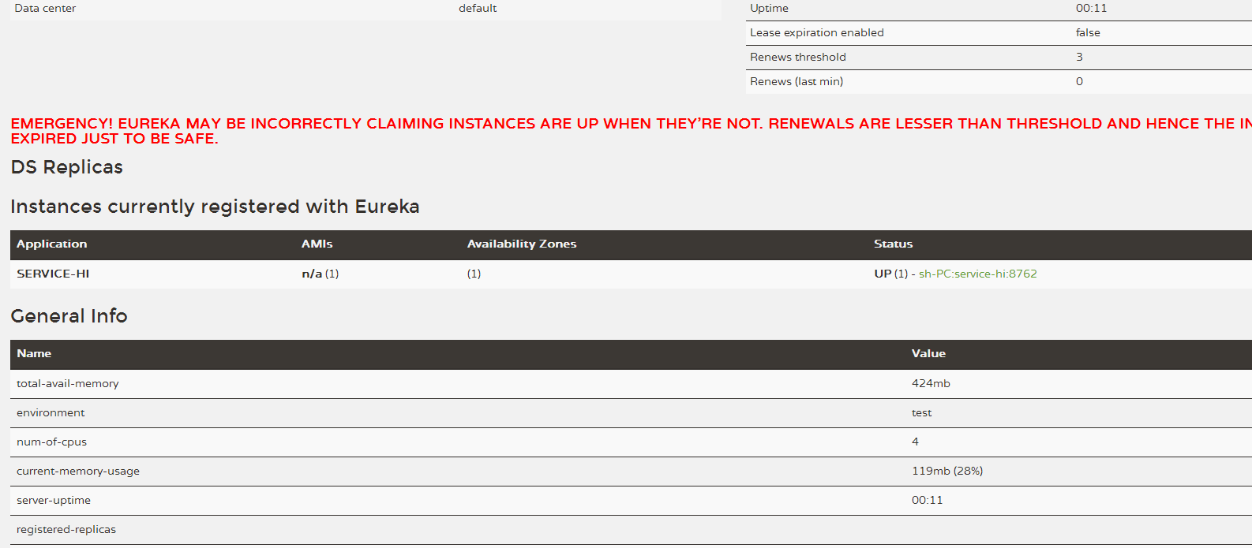
Task: Select the 'n/a (1)' AMIs cell
Action: point(320,274)
